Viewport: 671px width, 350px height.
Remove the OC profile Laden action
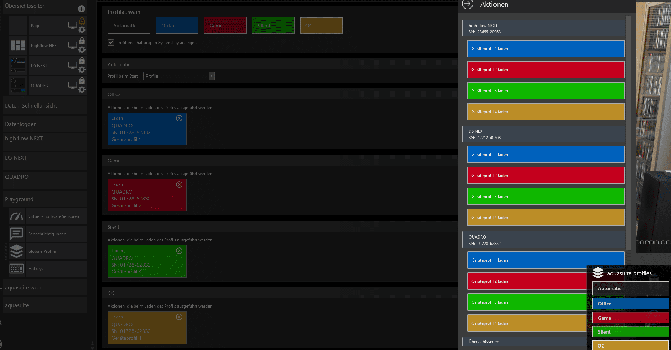[179, 317]
